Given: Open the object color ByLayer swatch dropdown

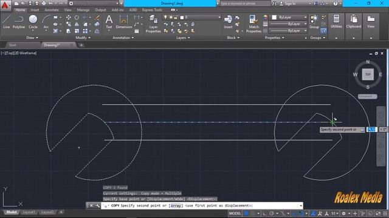Looking at the screenshot, I should click(288, 18).
